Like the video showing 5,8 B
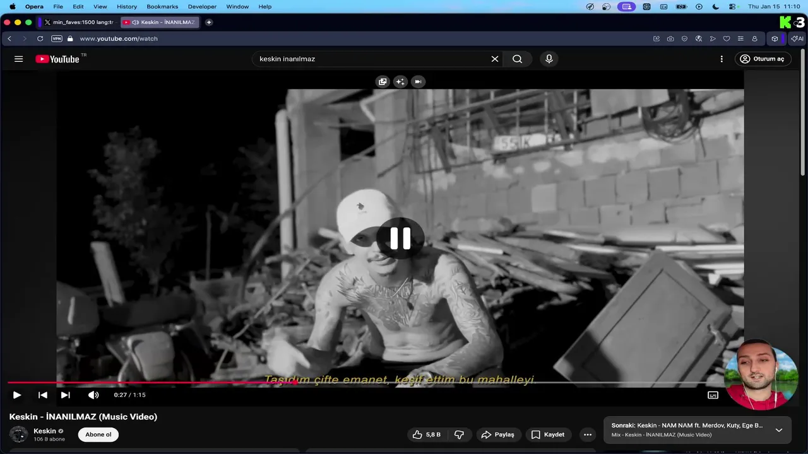This screenshot has width=808, height=454. (x=427, y=434)
